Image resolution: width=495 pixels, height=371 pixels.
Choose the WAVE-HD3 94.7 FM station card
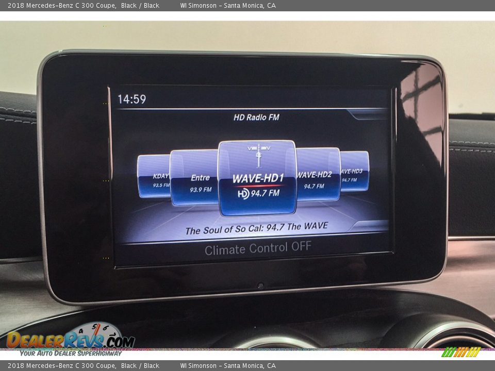[x=355, y=171]
